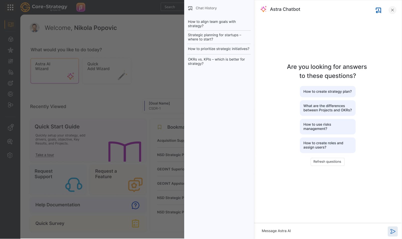Open the box with plus sidebar icon

pyautogui.click(x=11, y=127)
